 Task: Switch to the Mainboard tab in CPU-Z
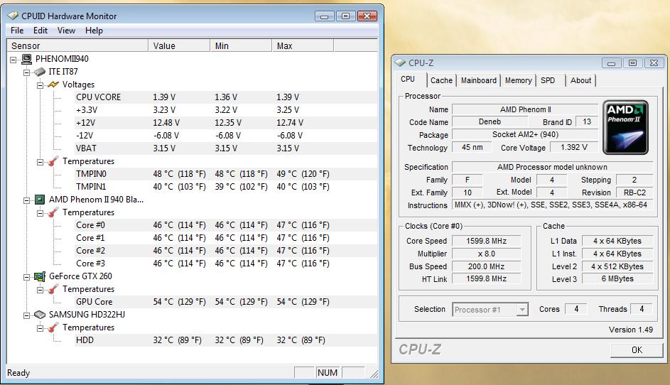(479, 80)
